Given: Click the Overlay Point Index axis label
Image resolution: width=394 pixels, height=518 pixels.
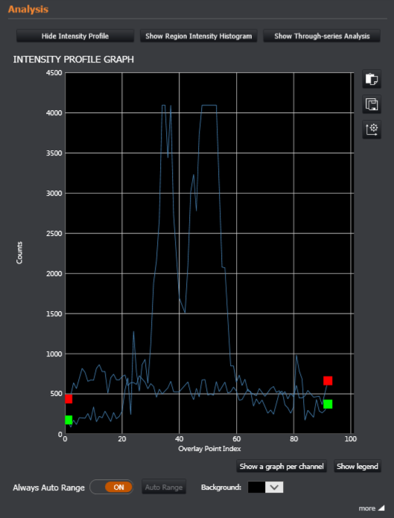Looking at the screenshot, I should point(209,449).
